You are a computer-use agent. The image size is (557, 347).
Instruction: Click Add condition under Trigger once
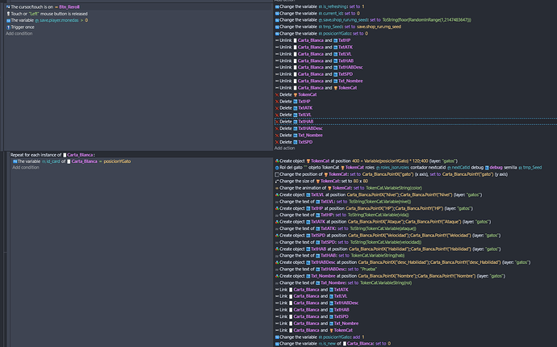(x=21, y=34)
